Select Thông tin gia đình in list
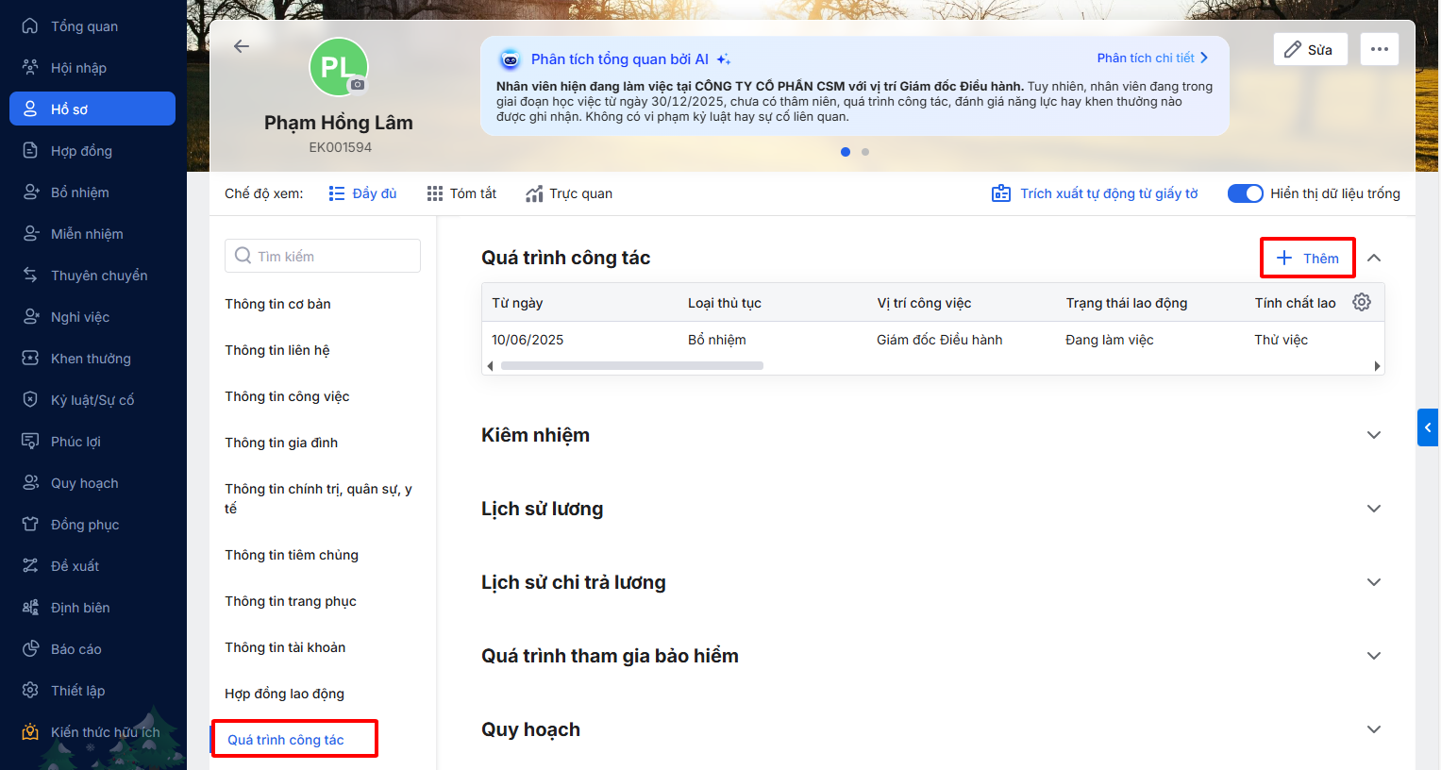1441x770 pixels. [281, 443]
